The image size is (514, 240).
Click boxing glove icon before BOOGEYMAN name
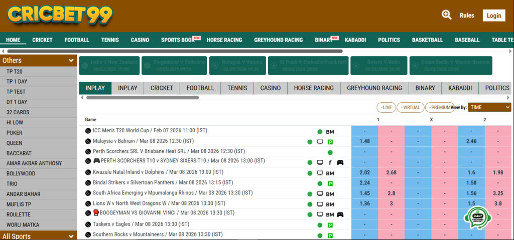(96, 213)
